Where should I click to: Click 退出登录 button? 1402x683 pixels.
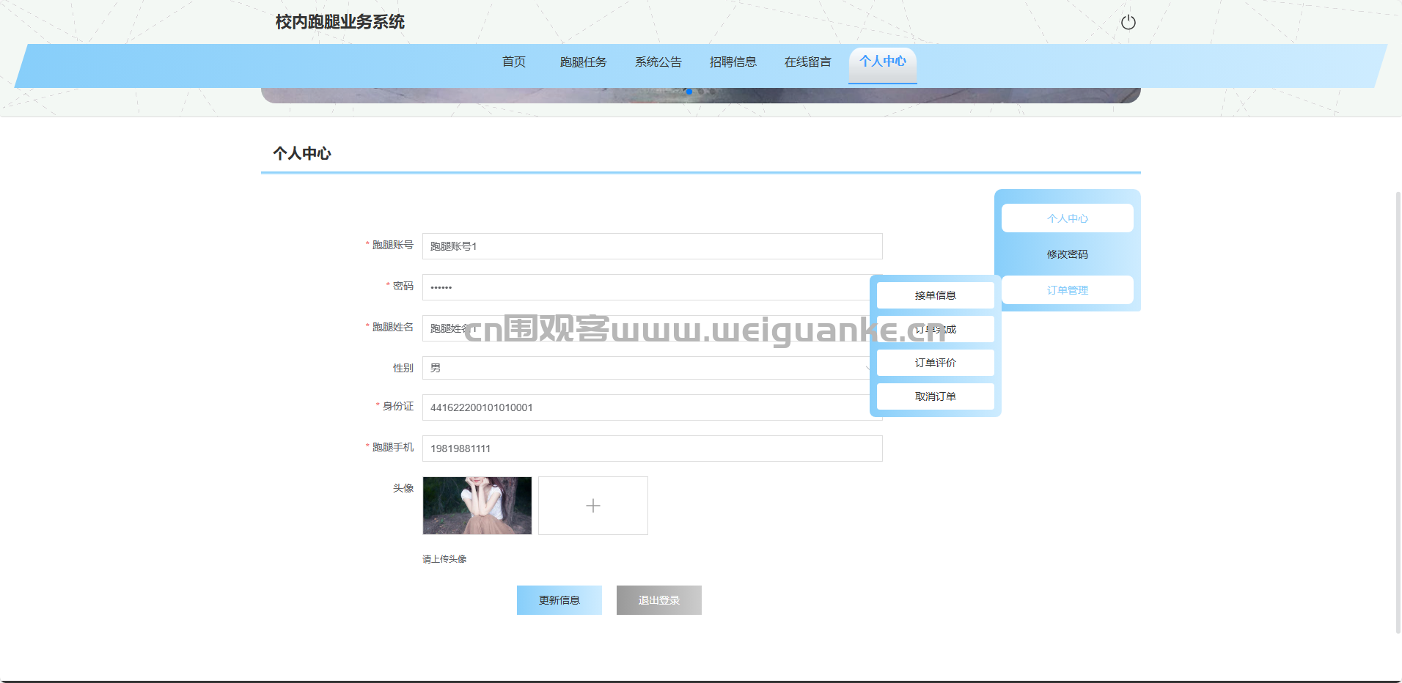(x=658, y=600)
